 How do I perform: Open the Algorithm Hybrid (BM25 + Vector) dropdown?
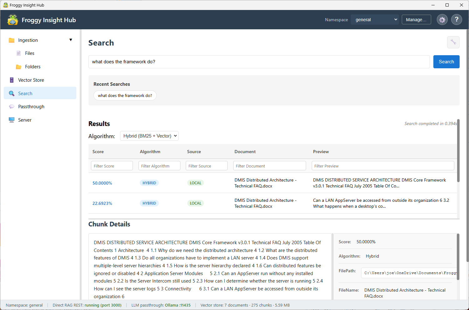[149, 136]
